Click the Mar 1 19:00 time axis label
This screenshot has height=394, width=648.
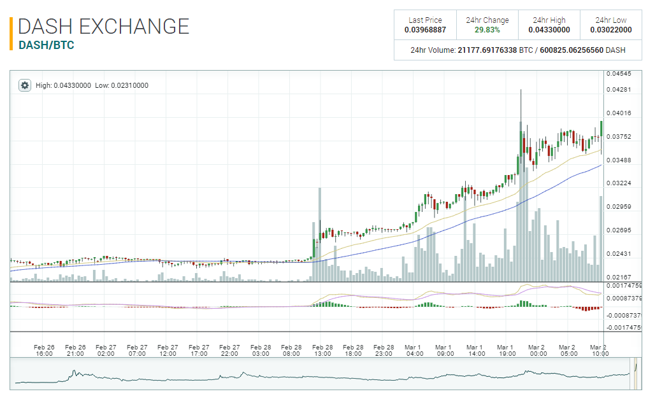507,350
